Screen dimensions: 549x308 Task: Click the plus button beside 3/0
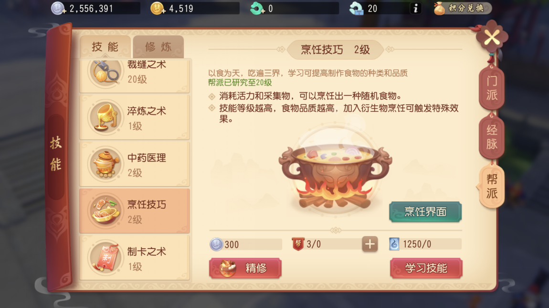370,244
